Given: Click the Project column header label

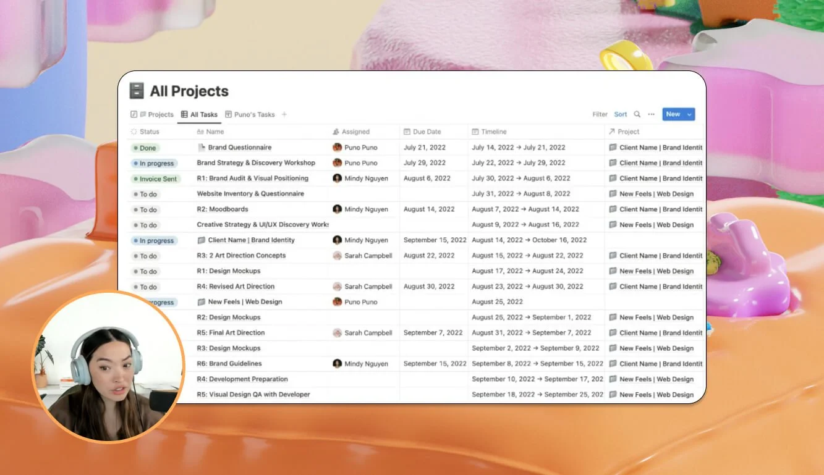Looking at the screenshot, I should coord(628,132).
